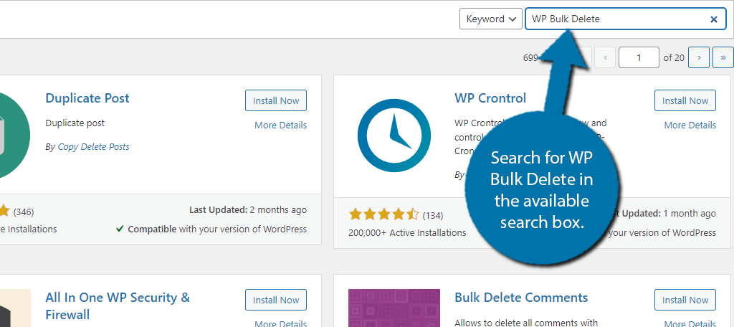
Task: Clear the search box with the X icon
Action: (714, 19)
